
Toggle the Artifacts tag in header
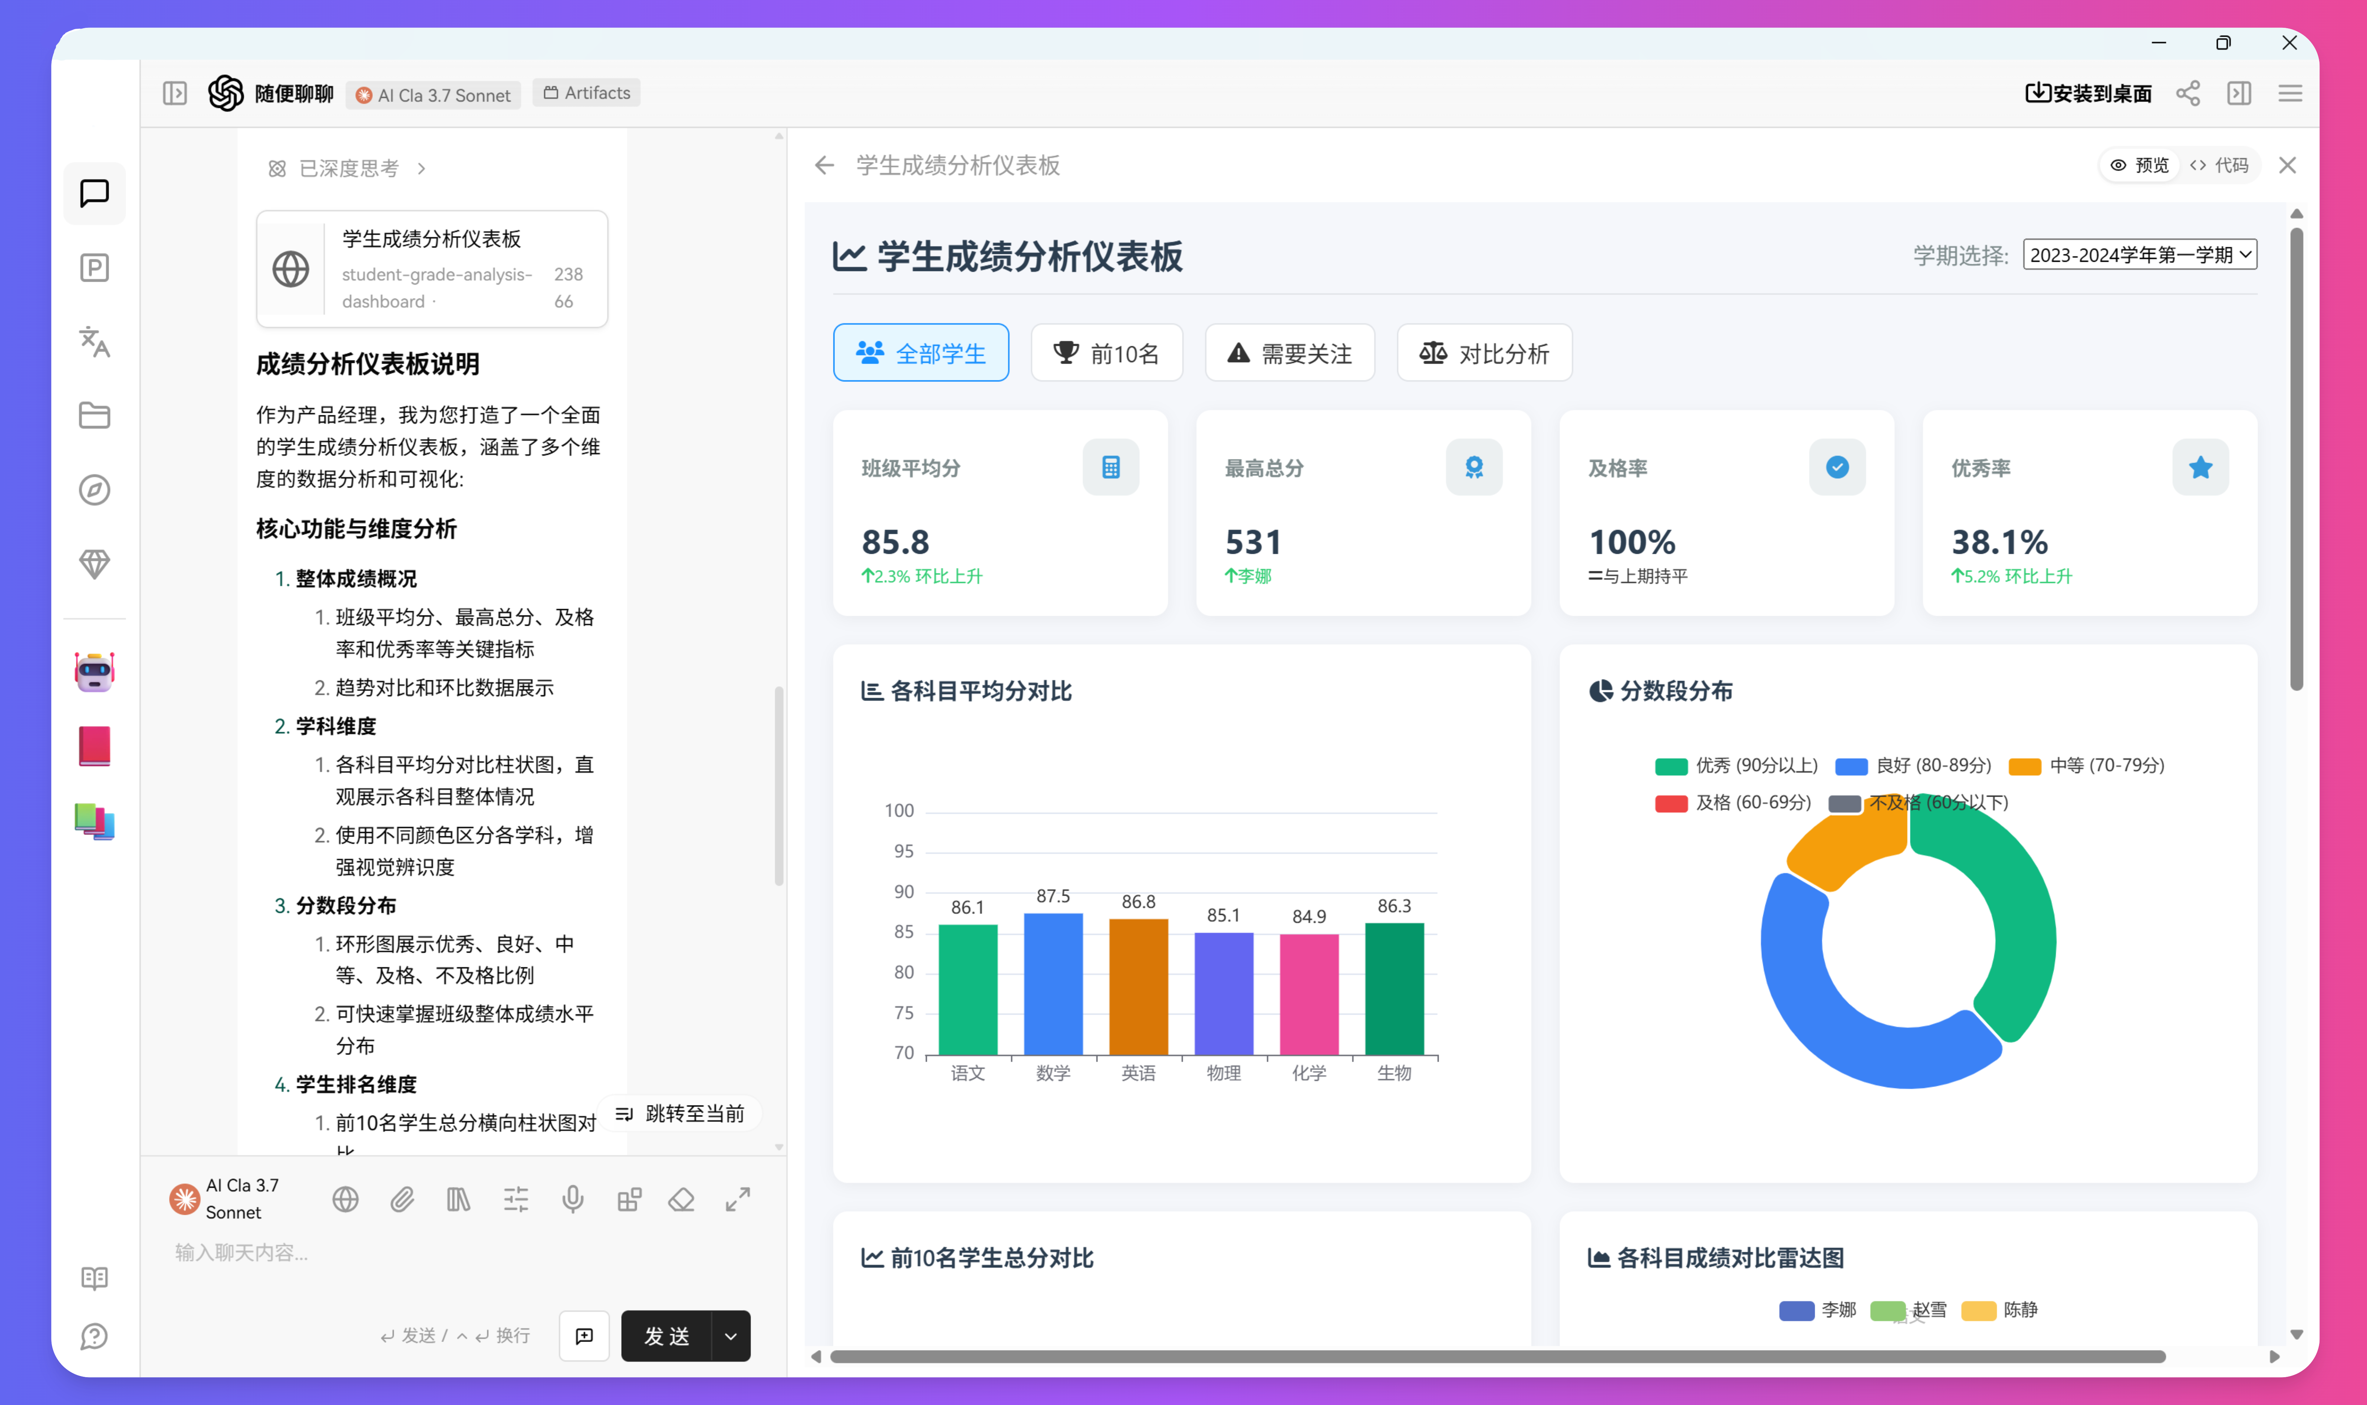(x=586, y=93)
